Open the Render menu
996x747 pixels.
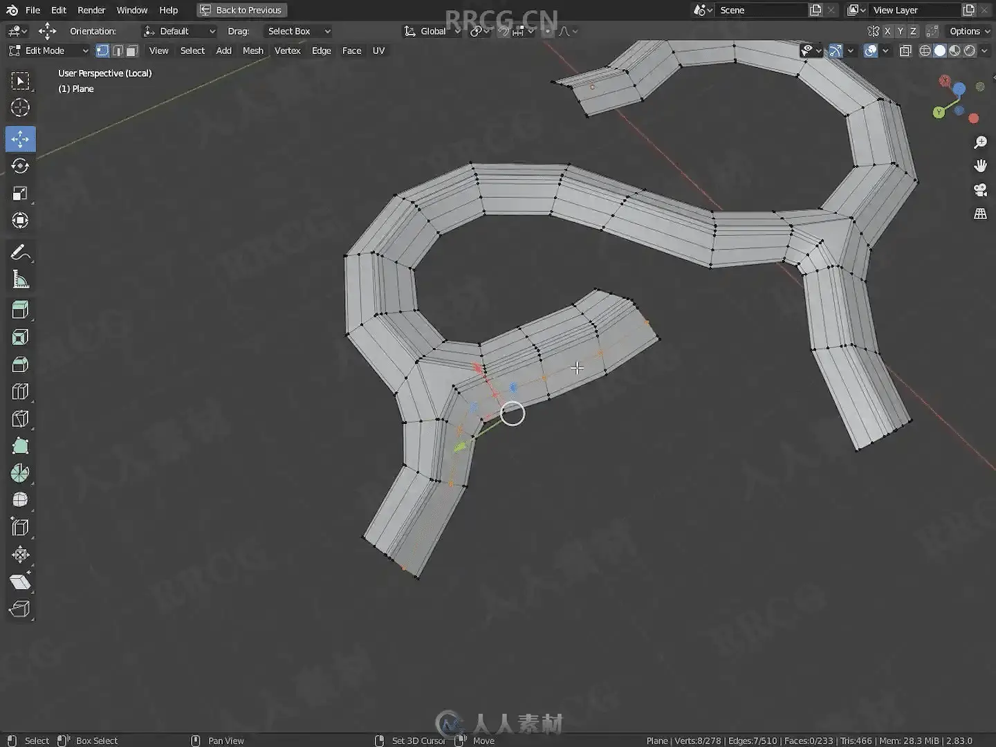click(91, 10)
